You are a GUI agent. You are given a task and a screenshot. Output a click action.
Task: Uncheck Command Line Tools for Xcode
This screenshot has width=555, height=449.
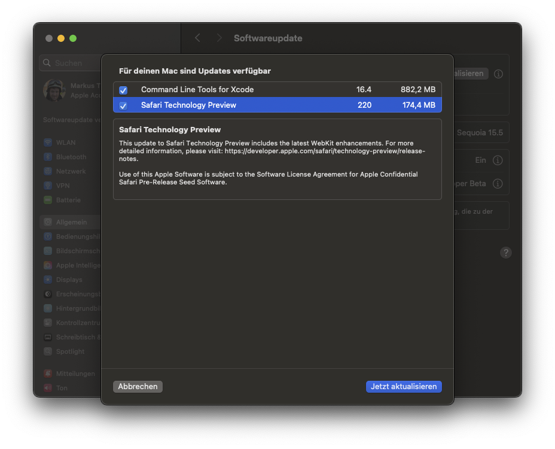pos(123,90)
